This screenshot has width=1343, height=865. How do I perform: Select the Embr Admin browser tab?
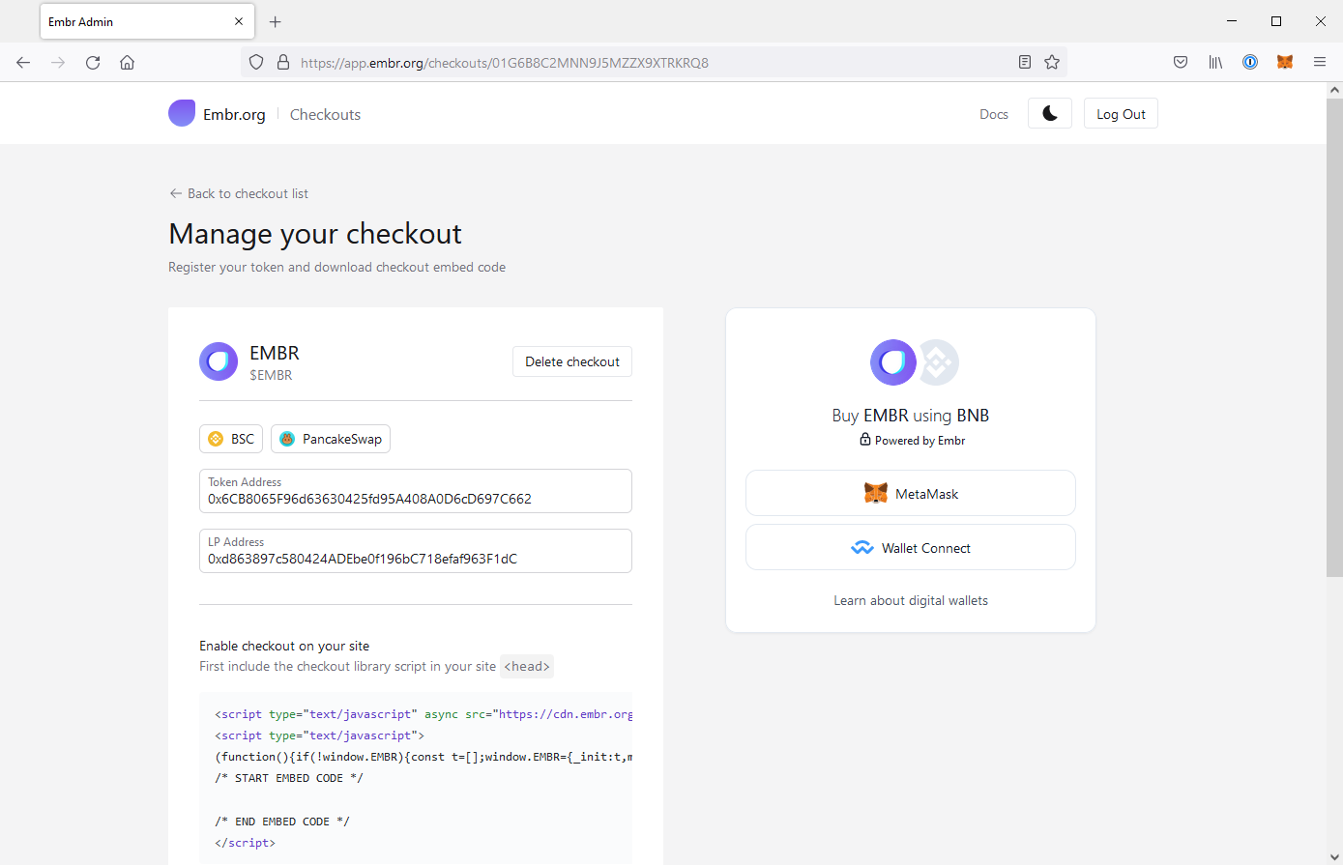pos(147,21)
